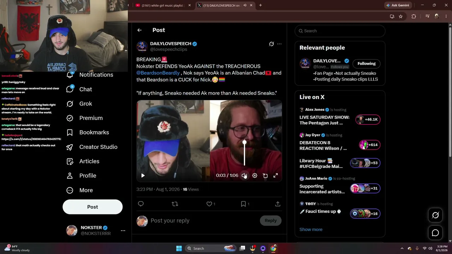452x254 pixels.
Task: Open Articles in the sidebar
Action: coord(83,161)
